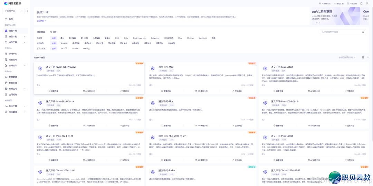Image resolution: width=373 pixels, height=186 pixels.
Task: Select 模型广场 in the sidebar
Action: click(15, 31)
